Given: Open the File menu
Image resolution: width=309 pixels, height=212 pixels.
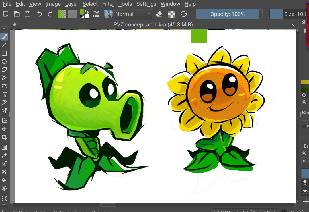Looking at the screenshot, I should [x=7, y=4].
